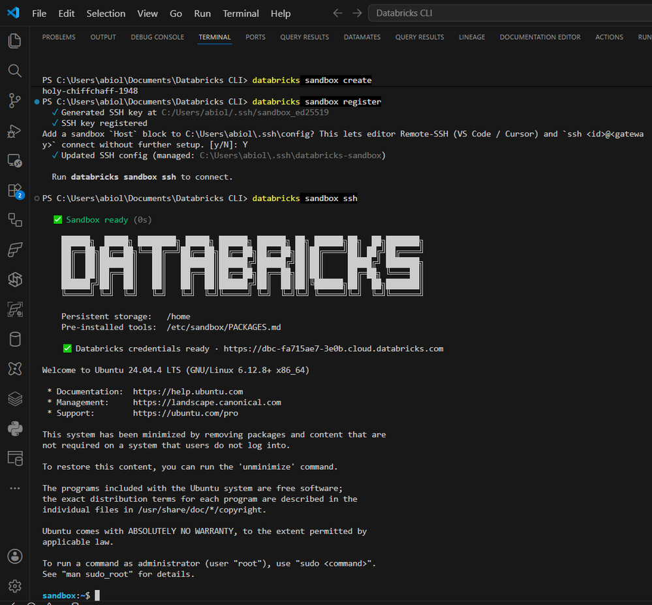
Task: Click the text holy-chiffchaff-1948
Action: tap(90, 91)
